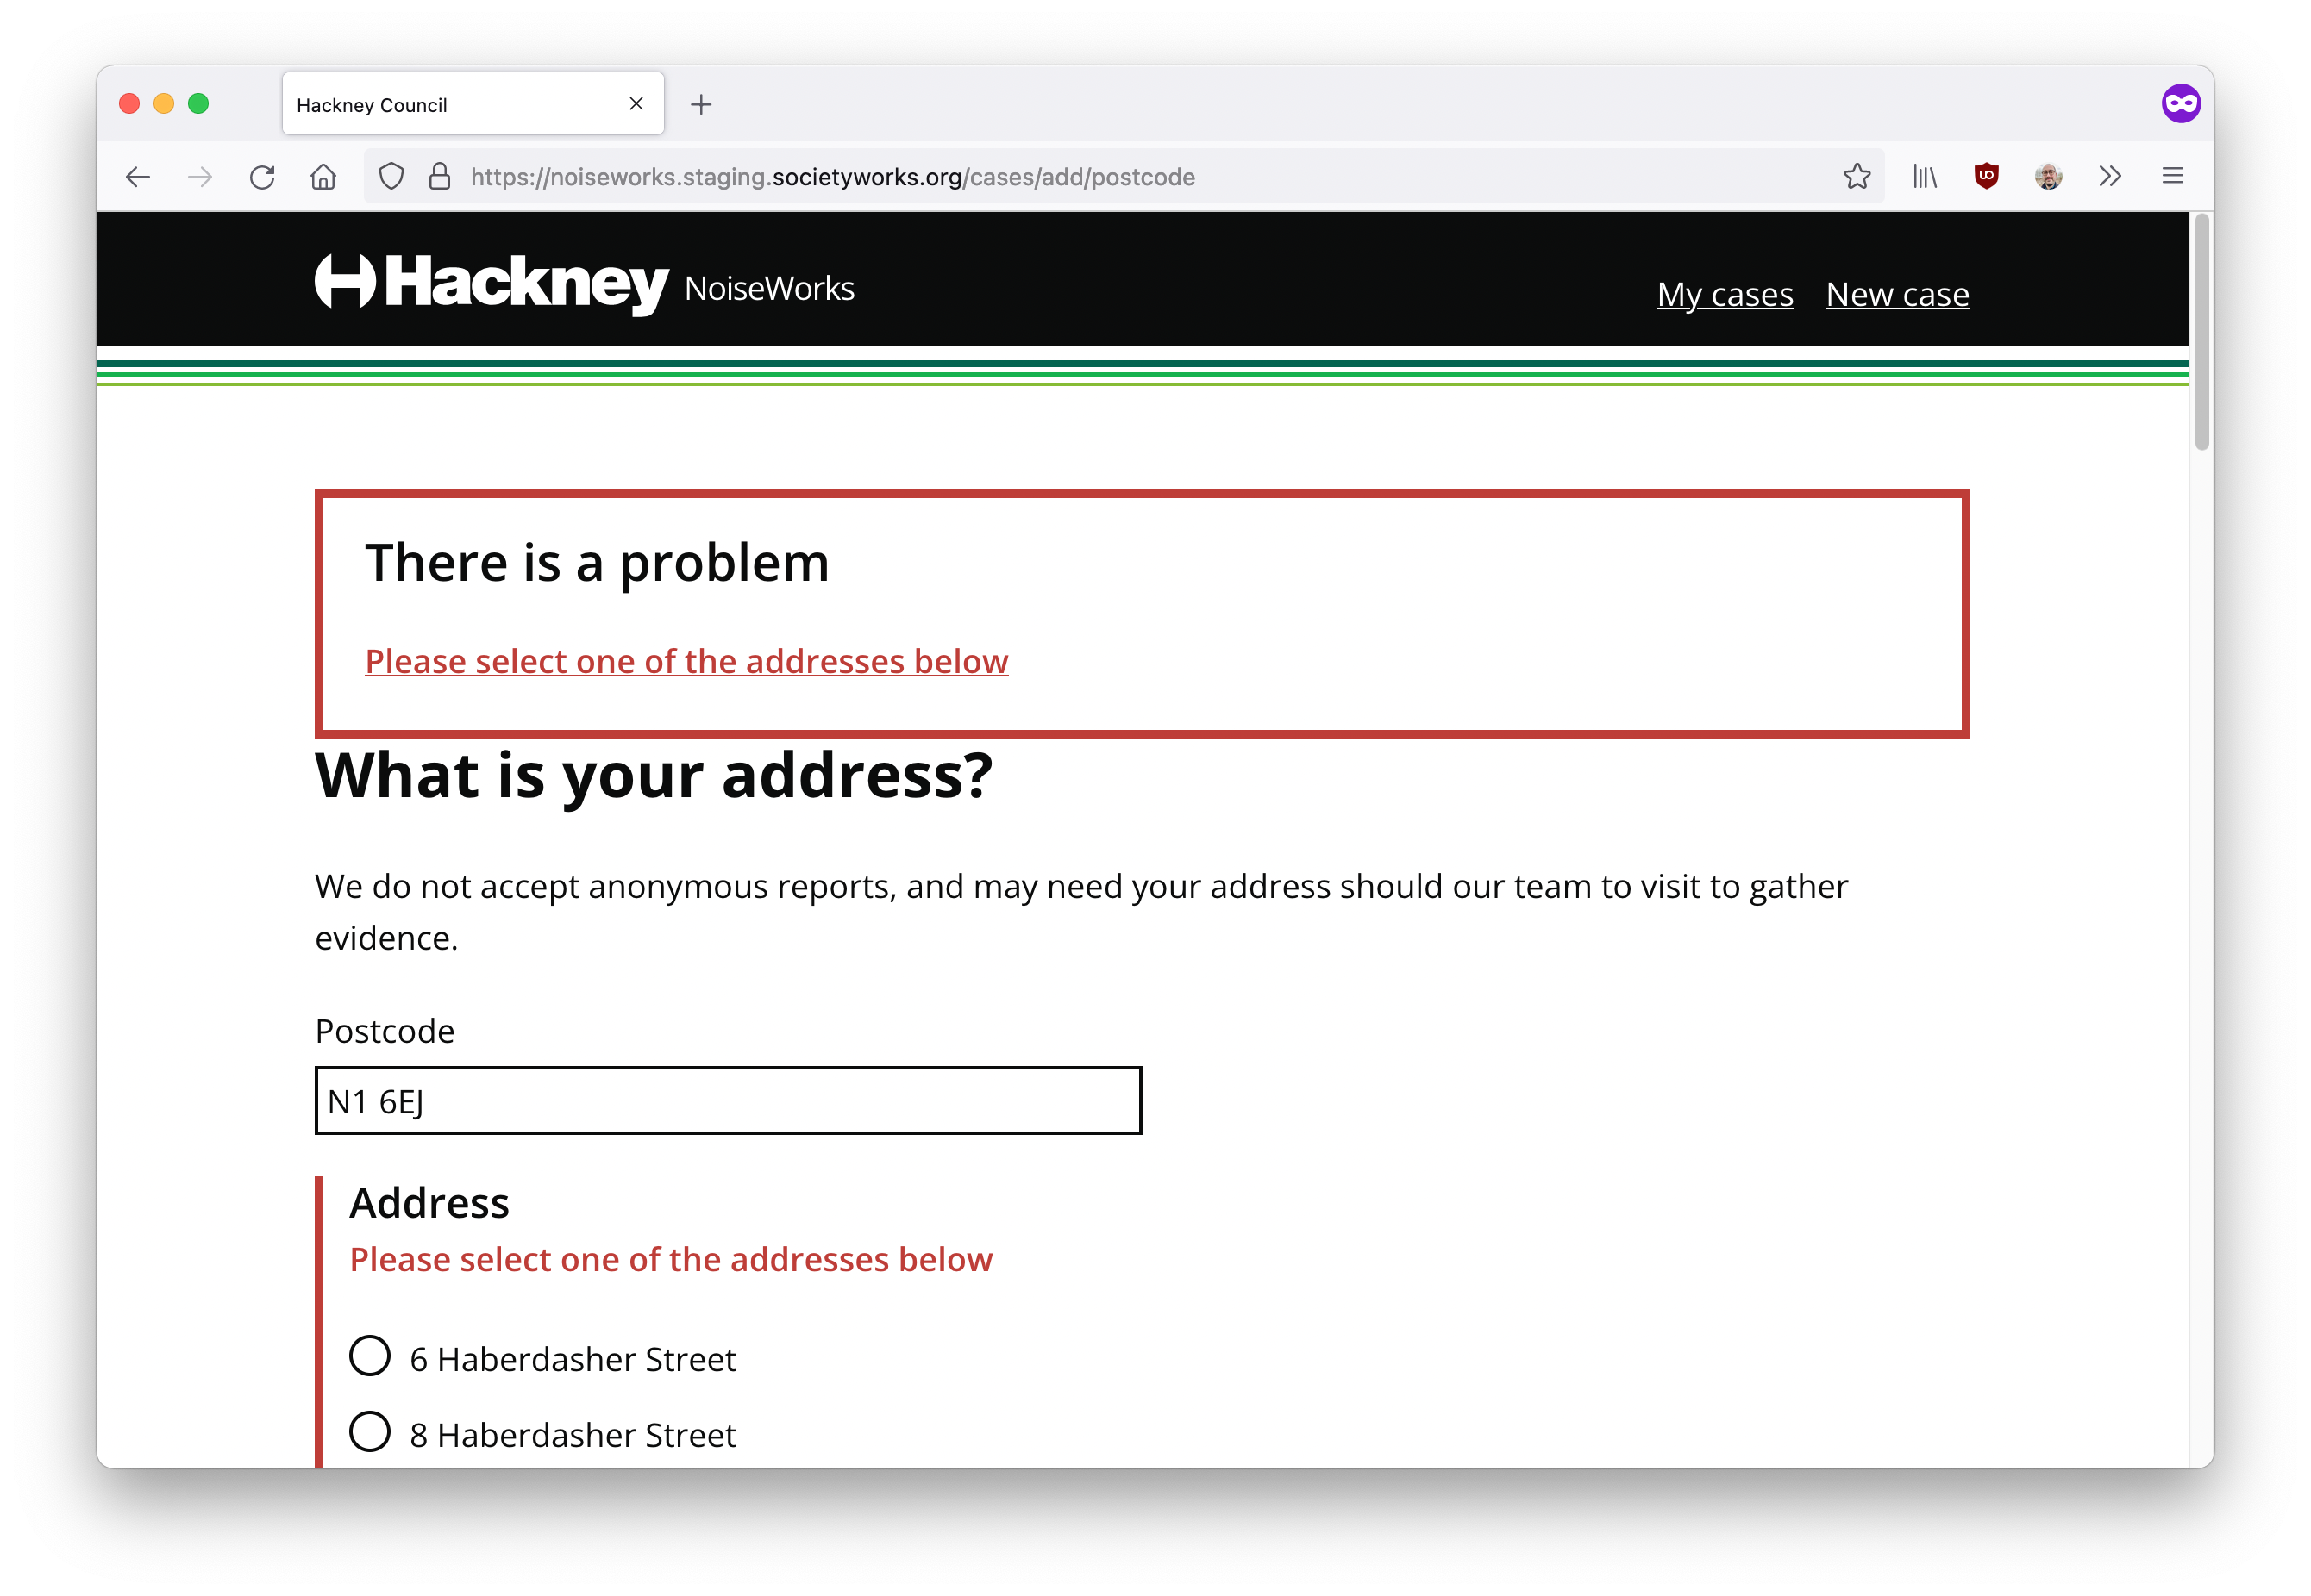Click the page vertical scrollbar
The width and height of the screenshot is (2311, 1596).
2201,333
